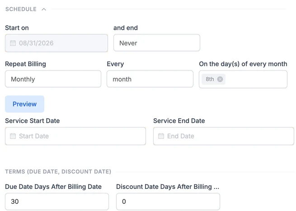Open the Every month dropdown
Viewport: 296px width, 211px height.
point(150,79)
